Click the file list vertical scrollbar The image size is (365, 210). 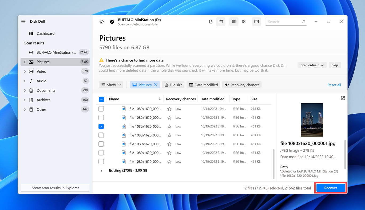click(273, 164)
